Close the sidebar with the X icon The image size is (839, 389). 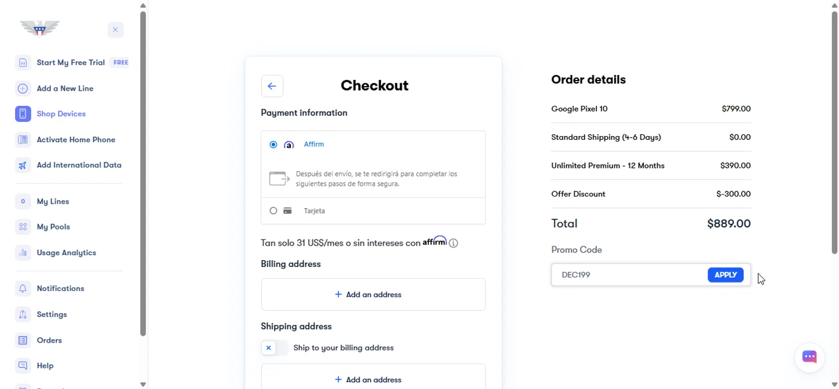[x=115, y=30]
